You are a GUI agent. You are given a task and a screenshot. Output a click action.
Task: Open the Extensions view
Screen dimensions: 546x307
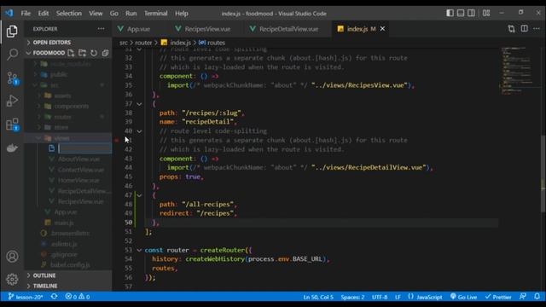(13, 125)
